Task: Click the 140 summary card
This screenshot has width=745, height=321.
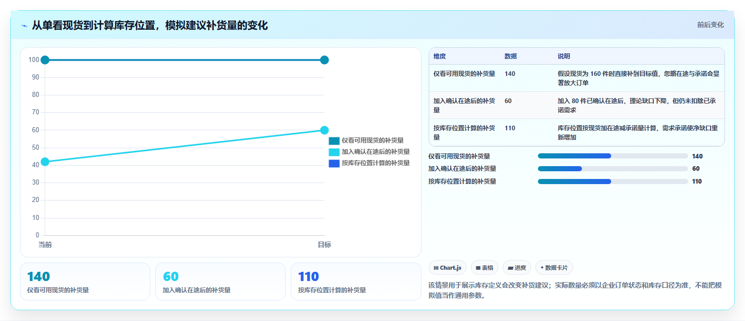Action: tap(85, 282)
